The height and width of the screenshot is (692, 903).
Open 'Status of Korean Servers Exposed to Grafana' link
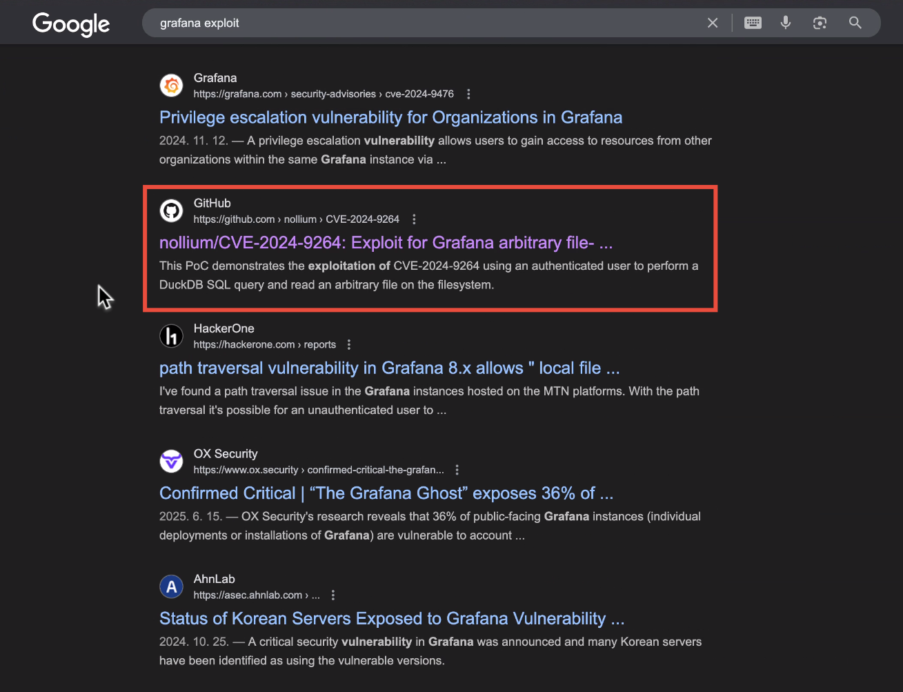[392, 618]
